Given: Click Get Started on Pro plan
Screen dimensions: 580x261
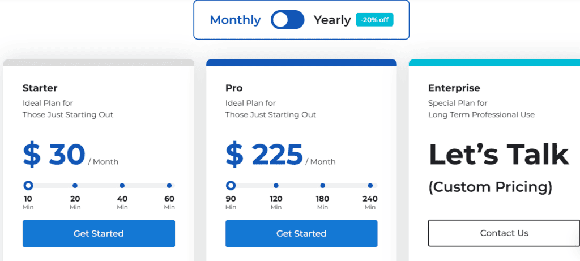Looking at the screenshot, I should point(301,233).
